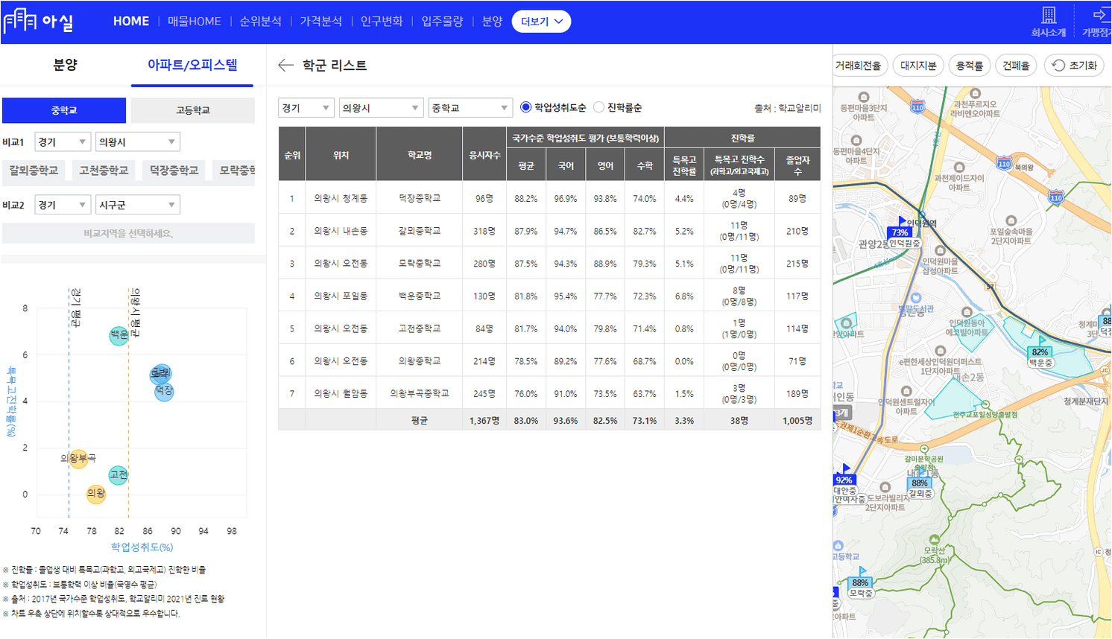The height and width of the screenshot is (639, 1112).
Task: Switch to 분양 tab in left panel
Action: [x=66, y=65]
